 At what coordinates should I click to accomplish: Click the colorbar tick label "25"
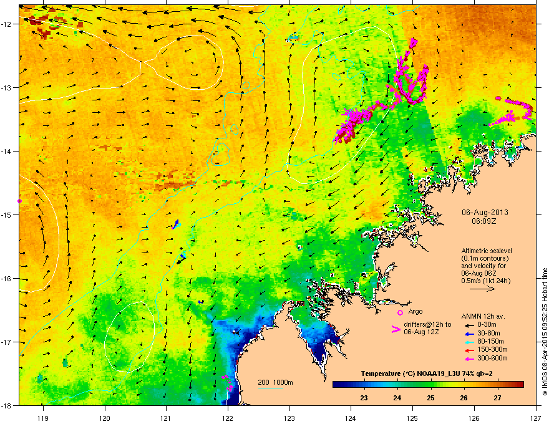coord(430,398)
